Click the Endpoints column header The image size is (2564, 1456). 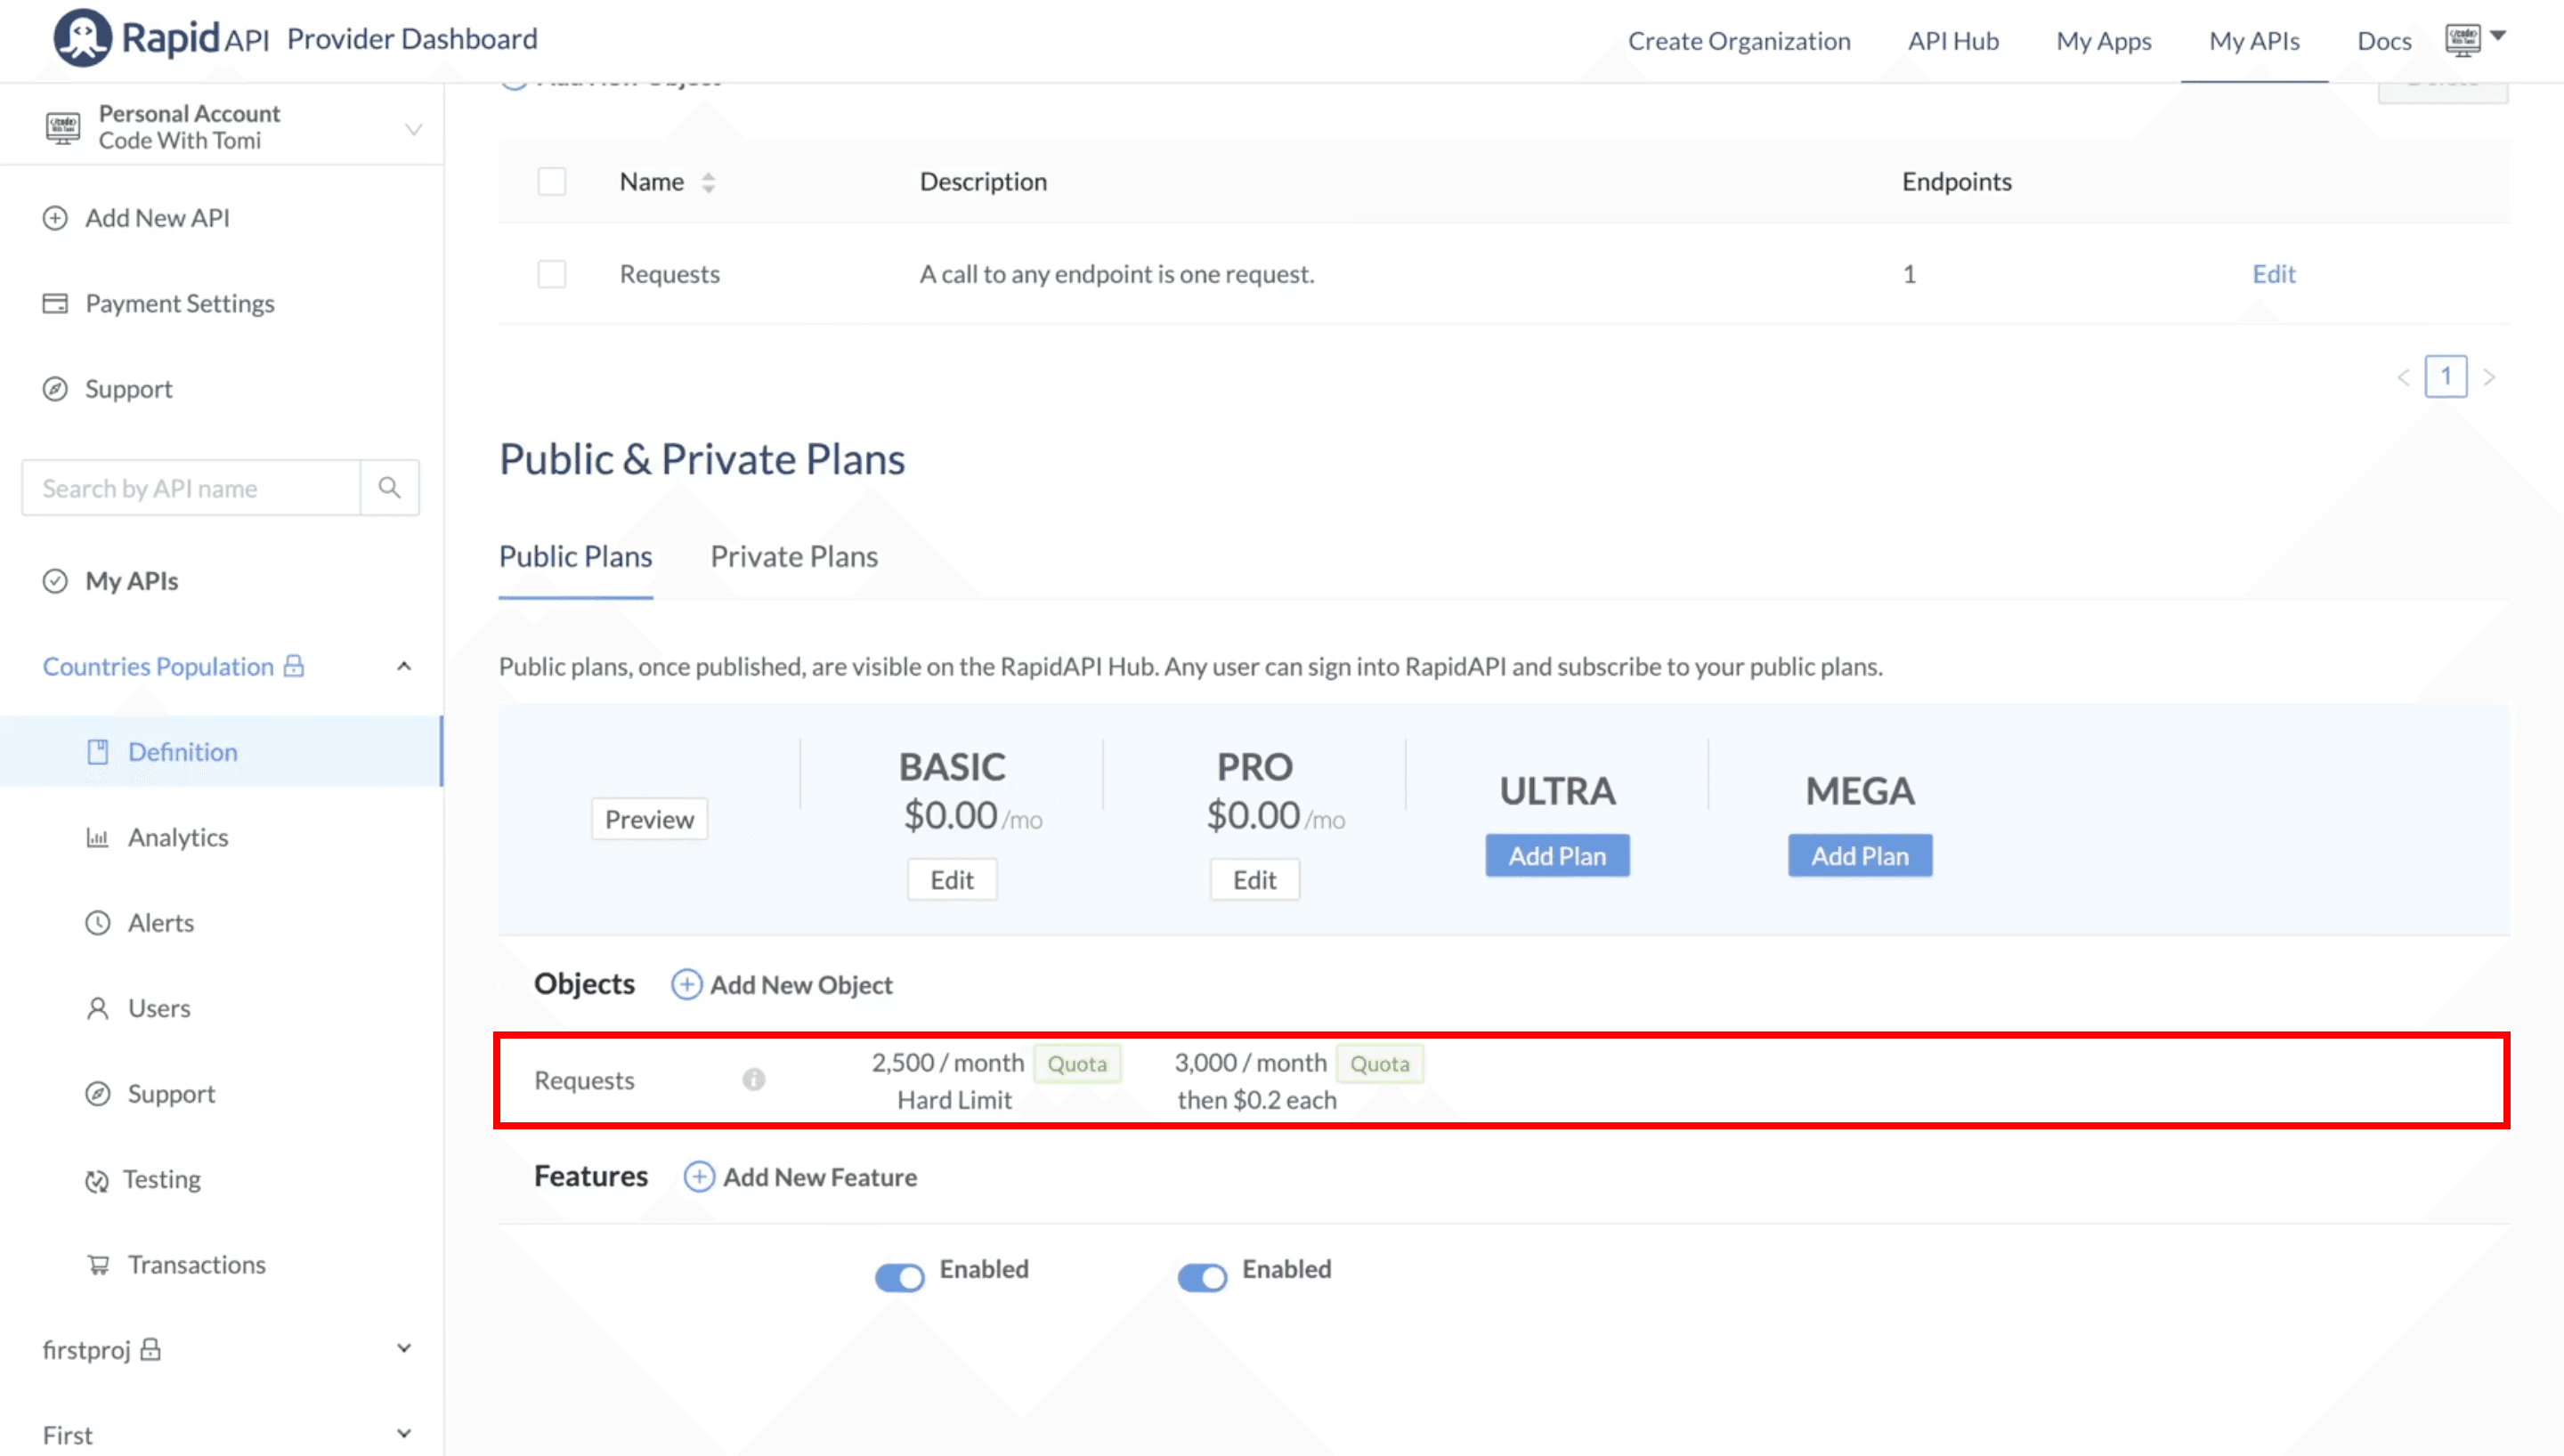(x=1956, y=182)
